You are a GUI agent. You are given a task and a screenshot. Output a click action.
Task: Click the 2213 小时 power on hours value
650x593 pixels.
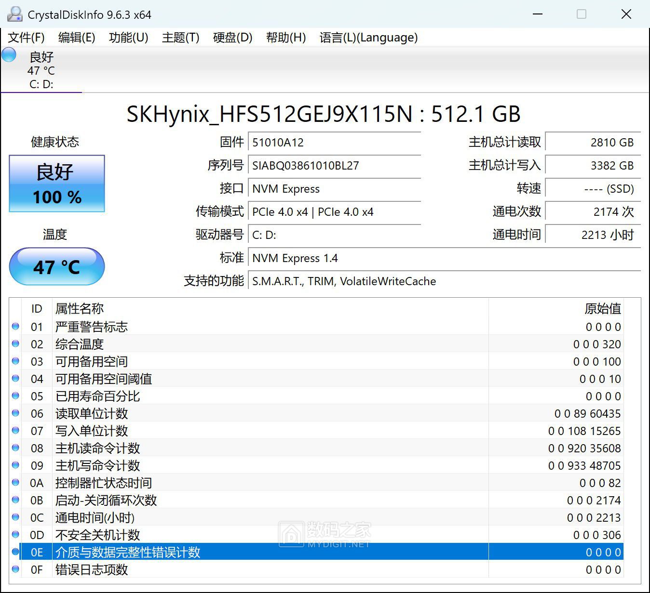593,235
